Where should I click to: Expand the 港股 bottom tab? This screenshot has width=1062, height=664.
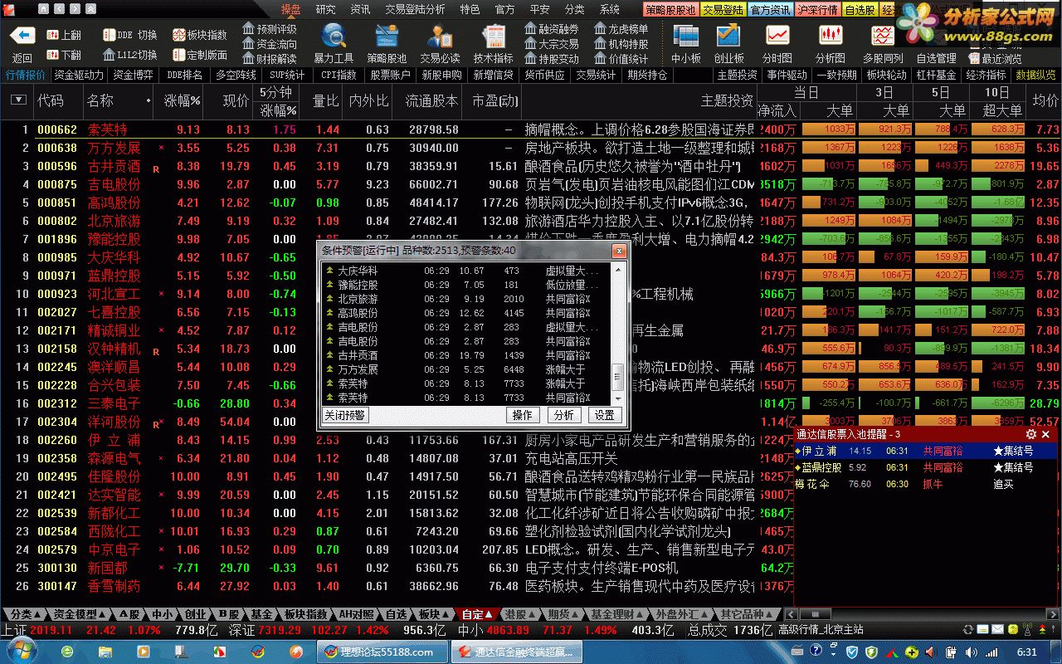(x=521, y=614)
